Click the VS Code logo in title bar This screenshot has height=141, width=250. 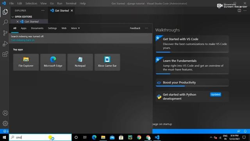(x=4, y=3)
